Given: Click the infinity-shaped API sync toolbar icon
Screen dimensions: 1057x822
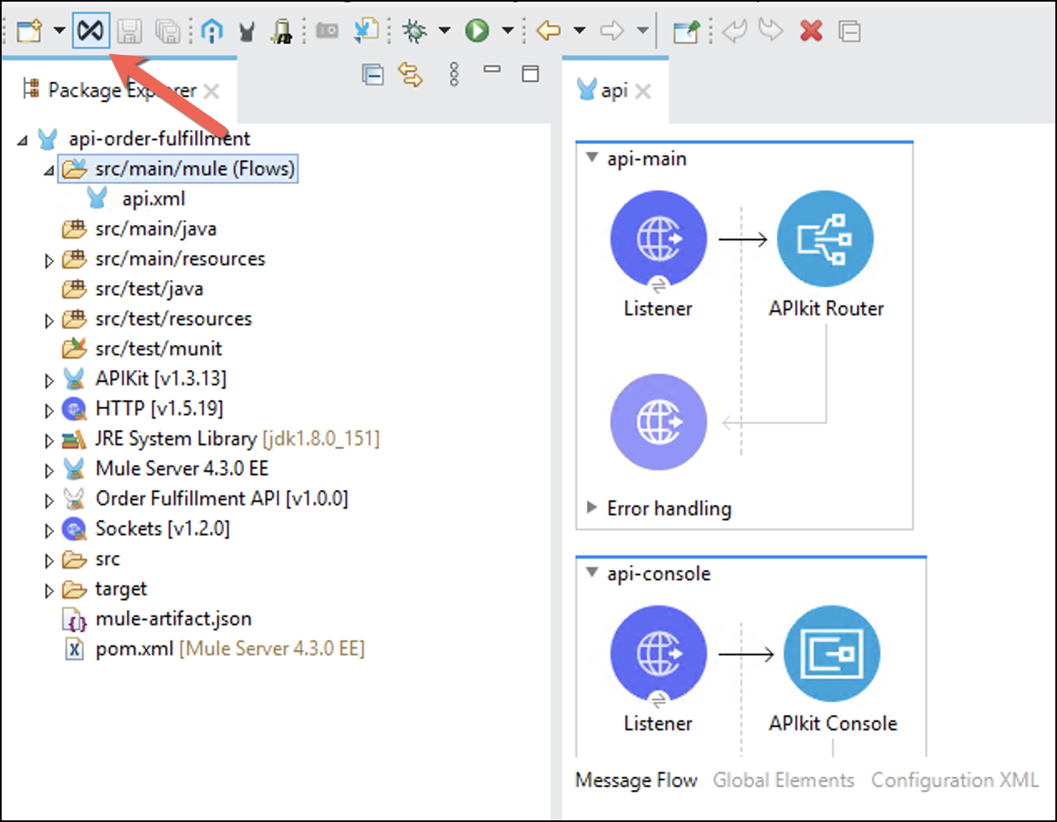Looking at the screenshot, I should click(91, 32).
